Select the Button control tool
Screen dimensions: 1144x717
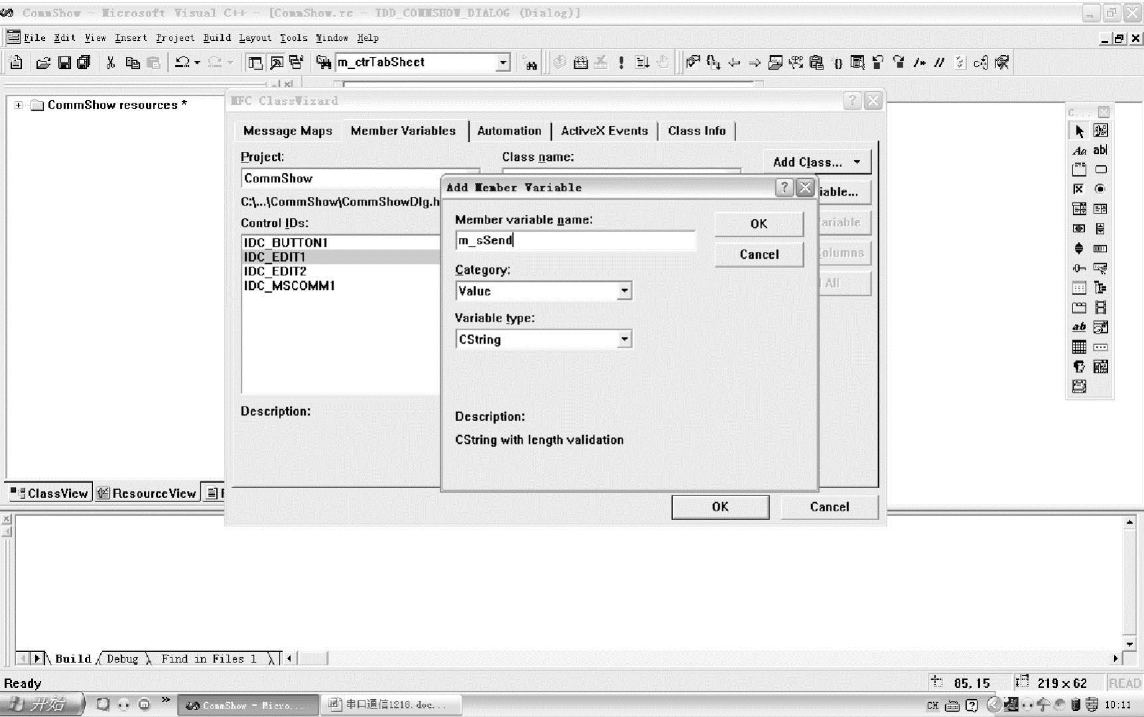1100,170
